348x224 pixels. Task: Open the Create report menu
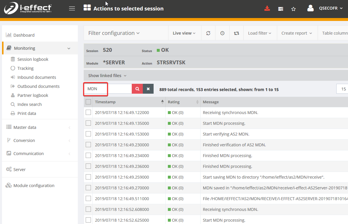coord(297,33)
